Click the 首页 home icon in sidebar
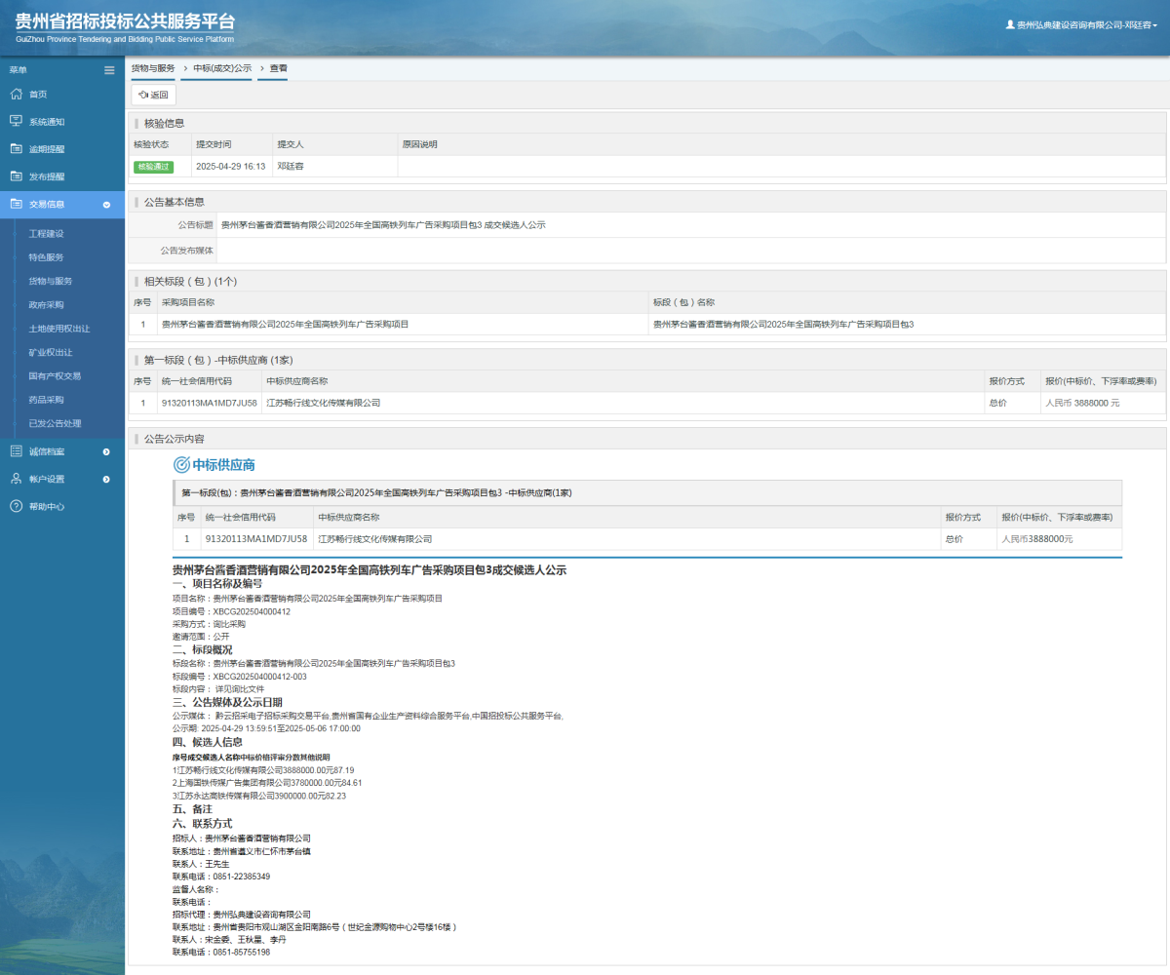This screenshot has height=975, width=1170. point(16,94)
